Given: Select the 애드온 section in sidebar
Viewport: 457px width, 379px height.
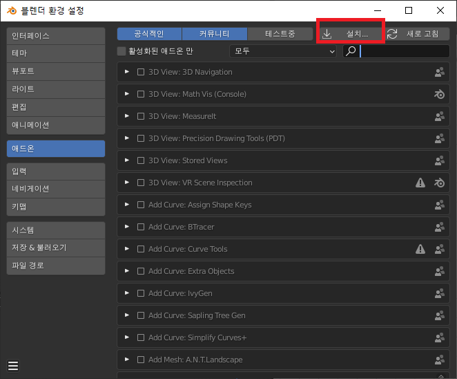Looking at the screenshot, I should tap(56, 149).
